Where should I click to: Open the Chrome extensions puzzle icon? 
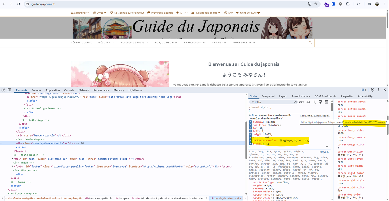click(x=348, y=4)
